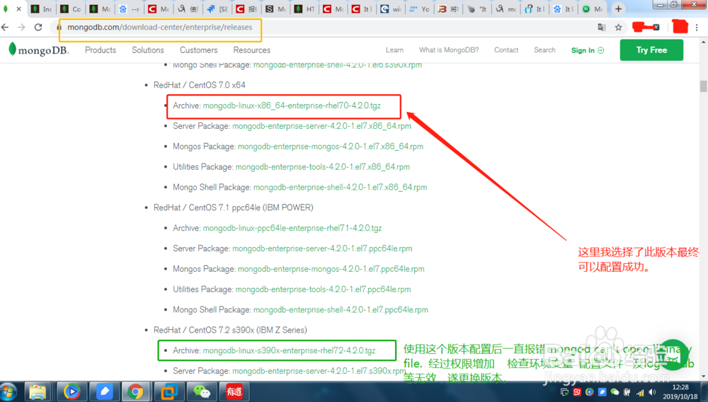Download mongodb-enterprise-server-4.2.0-1.el7.s390x.rpm
Viewport: 708px width, 402px height.
[x=319, y=371]
